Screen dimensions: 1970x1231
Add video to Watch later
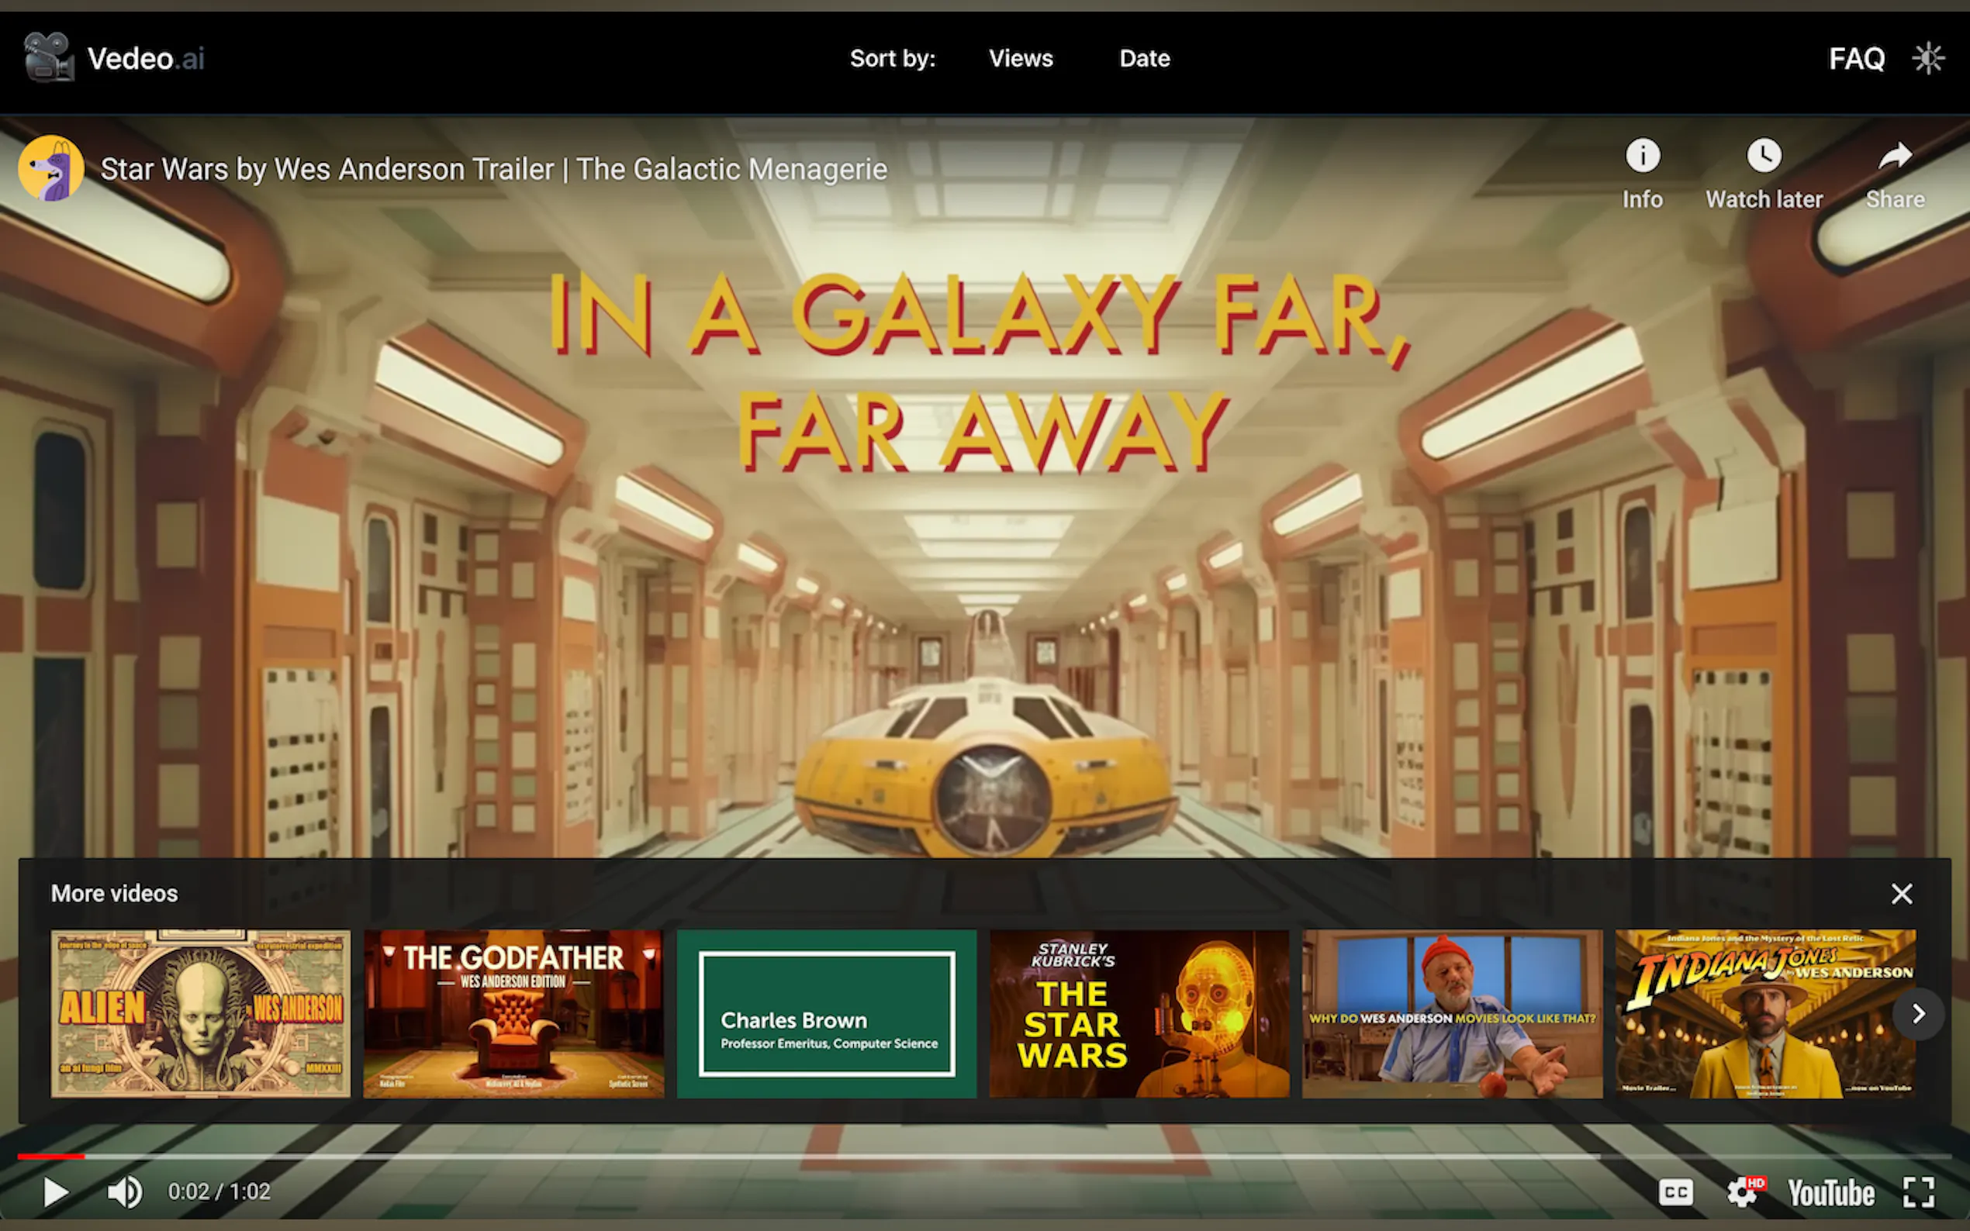[1763, 156]
